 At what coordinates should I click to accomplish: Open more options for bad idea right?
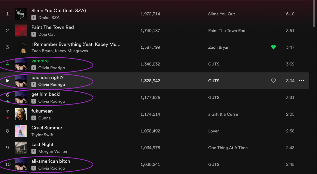[x=302, y=81]
